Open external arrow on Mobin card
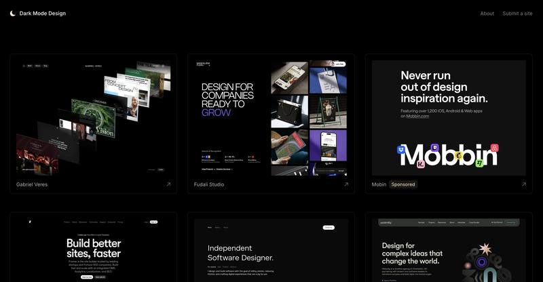Image resolution: width=543 pixels, height=282 pixels. [523, 184]
